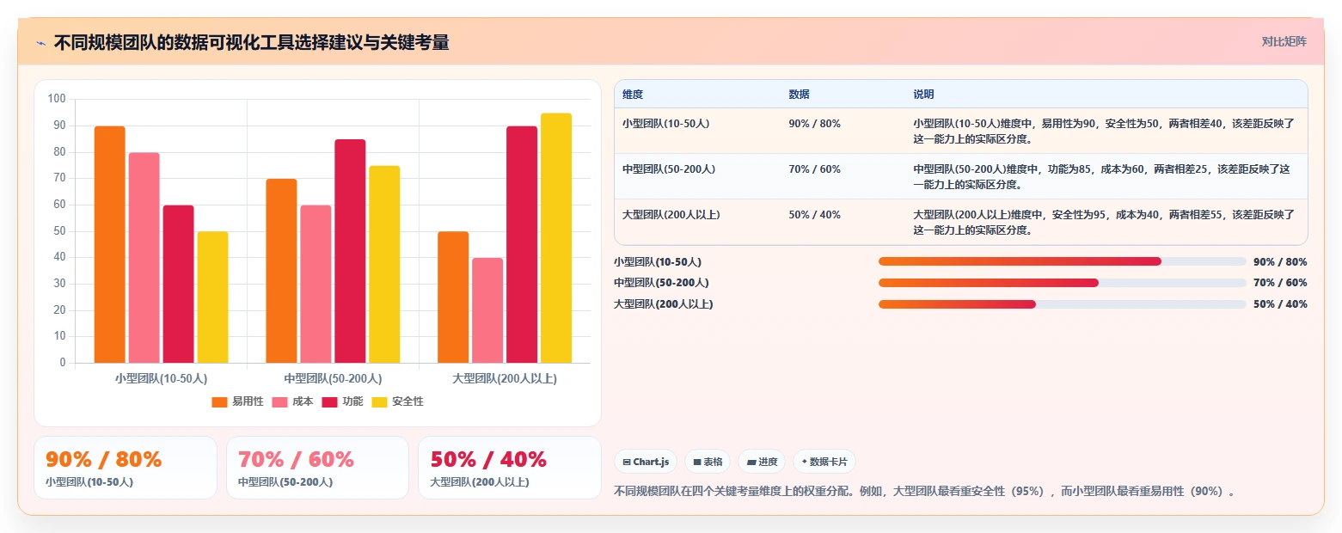Click the 100 y-axis tick label
Screen dimensions: 1342x533
[57, 99]
